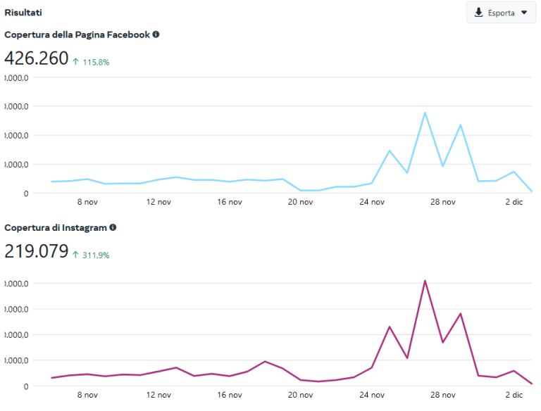Image resolution: width=541 pixels, height=411 pixels.
Task: Click the 0 axis label on Instagram chart
Action: tap(26, 387)
